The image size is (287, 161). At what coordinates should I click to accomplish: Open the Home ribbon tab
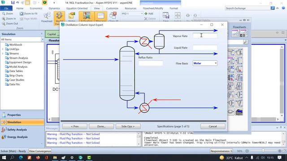pos(20,8)
